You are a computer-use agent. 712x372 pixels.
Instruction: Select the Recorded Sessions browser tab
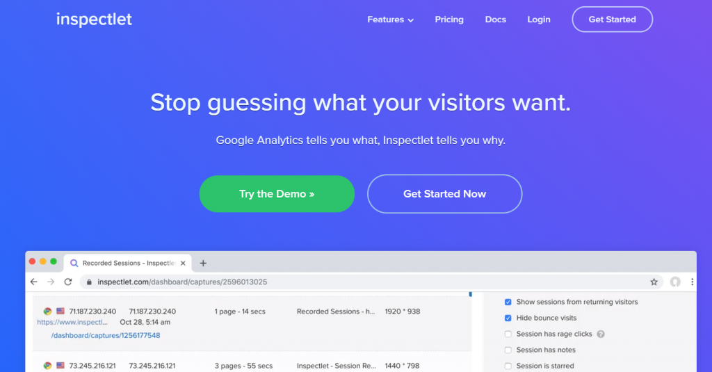pyautogui.click(x=128, y=263)
